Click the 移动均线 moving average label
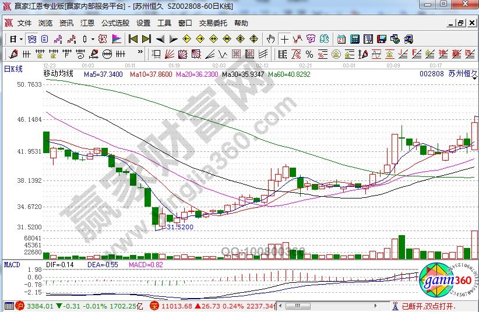Viewport: 479px width, 312px height. tap(58, 74)
